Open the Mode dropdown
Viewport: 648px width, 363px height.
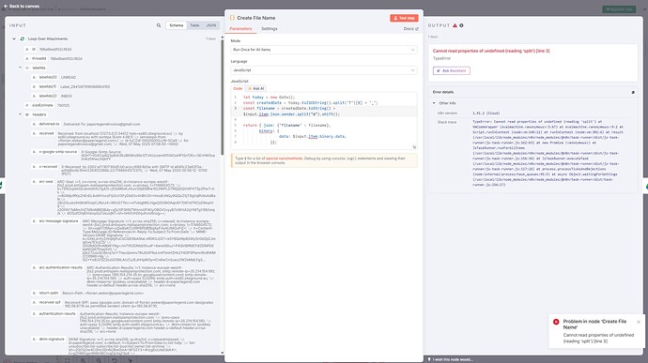(324, 50)
